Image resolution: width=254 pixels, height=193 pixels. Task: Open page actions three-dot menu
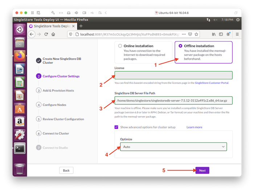click(184, 34)
